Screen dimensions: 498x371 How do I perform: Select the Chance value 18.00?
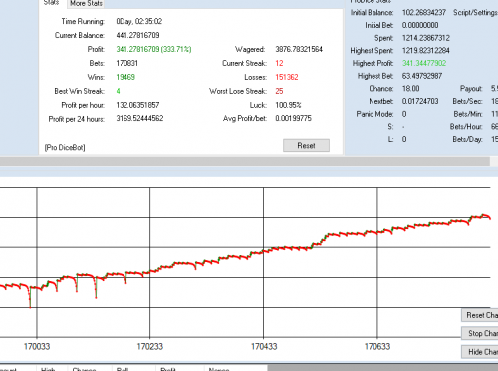click(x=411, y=89)
